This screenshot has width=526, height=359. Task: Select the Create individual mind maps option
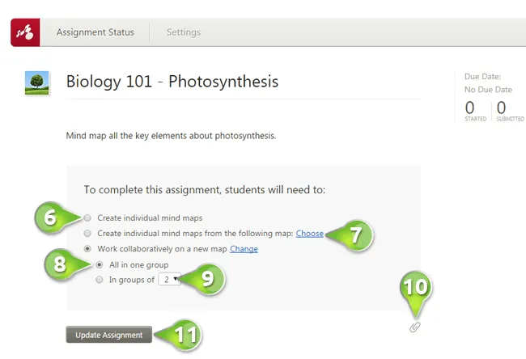pos(88,218)
